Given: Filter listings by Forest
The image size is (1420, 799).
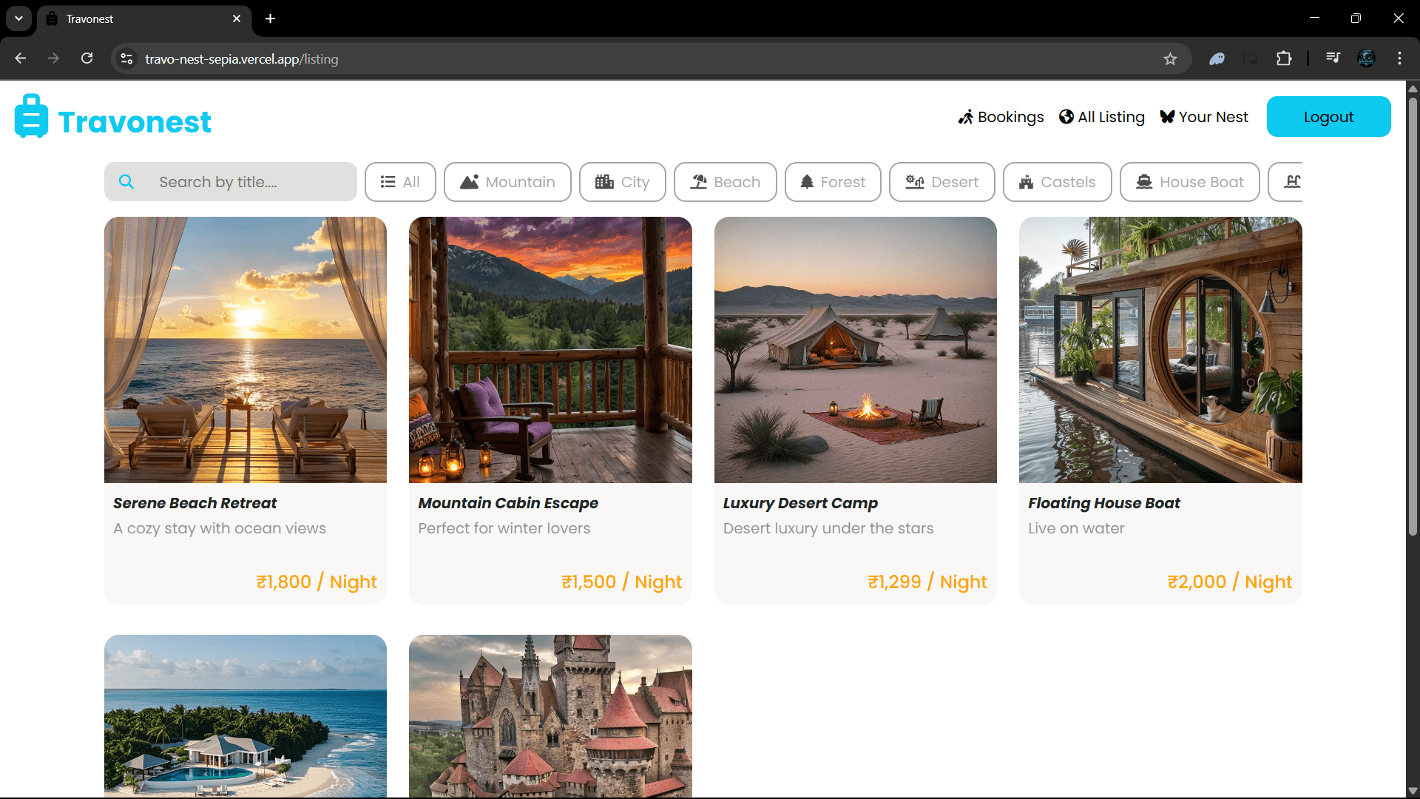Looking at the screenshot, I should pyautogui.click(x=833, y=182).
